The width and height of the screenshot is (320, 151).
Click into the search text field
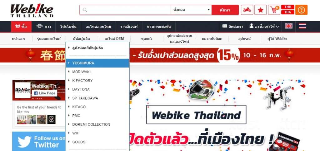pos(125,10)
